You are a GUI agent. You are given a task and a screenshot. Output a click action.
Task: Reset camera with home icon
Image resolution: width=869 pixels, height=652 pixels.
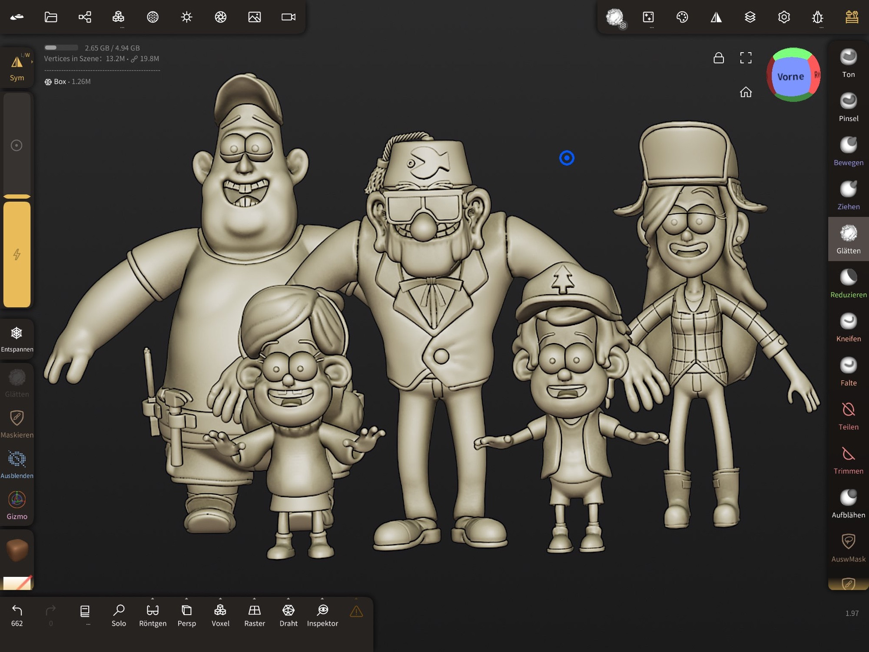(746, 92)
